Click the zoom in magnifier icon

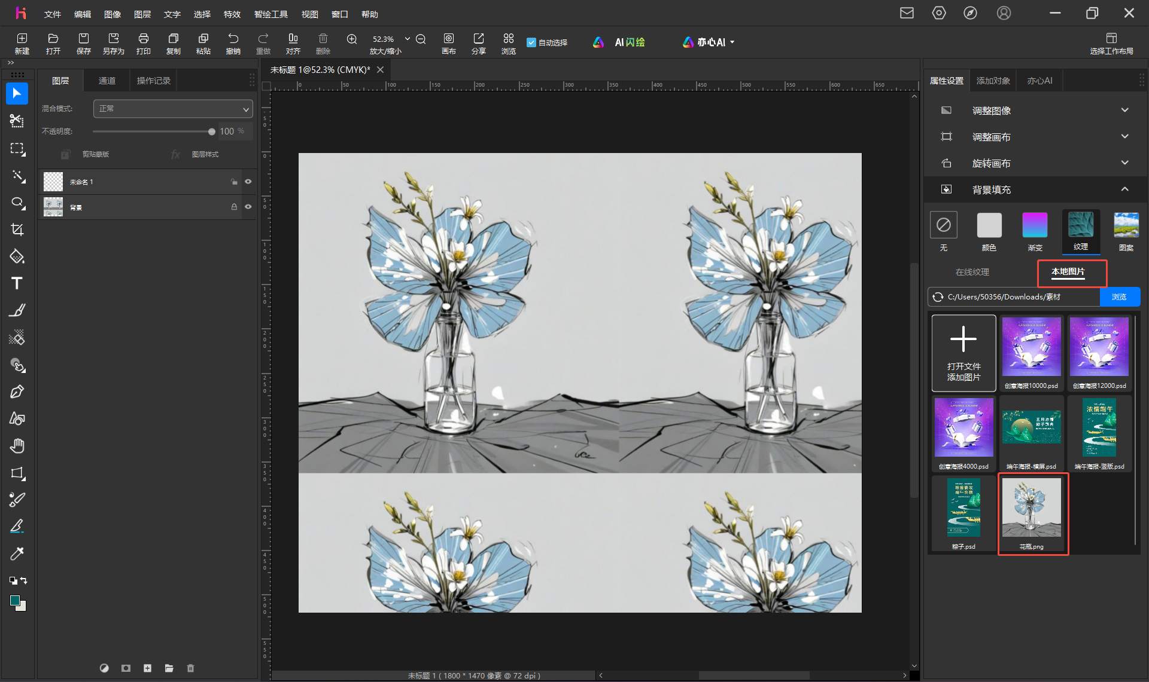[352, 39]
